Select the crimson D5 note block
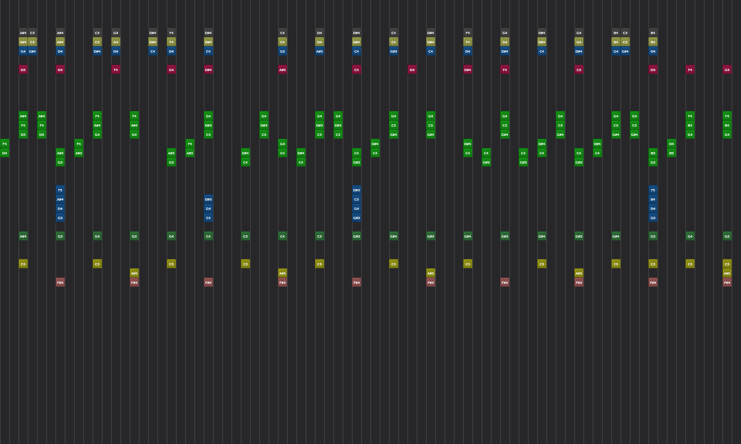The width and height of the screenshot is (741, 444). [x=23, y=70]
